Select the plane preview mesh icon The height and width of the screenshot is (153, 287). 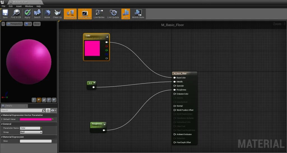[44, 100]
